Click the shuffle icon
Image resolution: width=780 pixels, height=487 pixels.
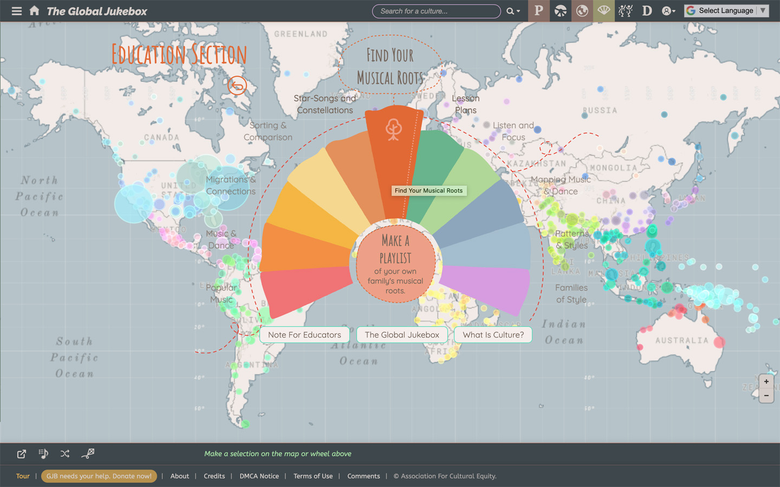click(65, 453)
